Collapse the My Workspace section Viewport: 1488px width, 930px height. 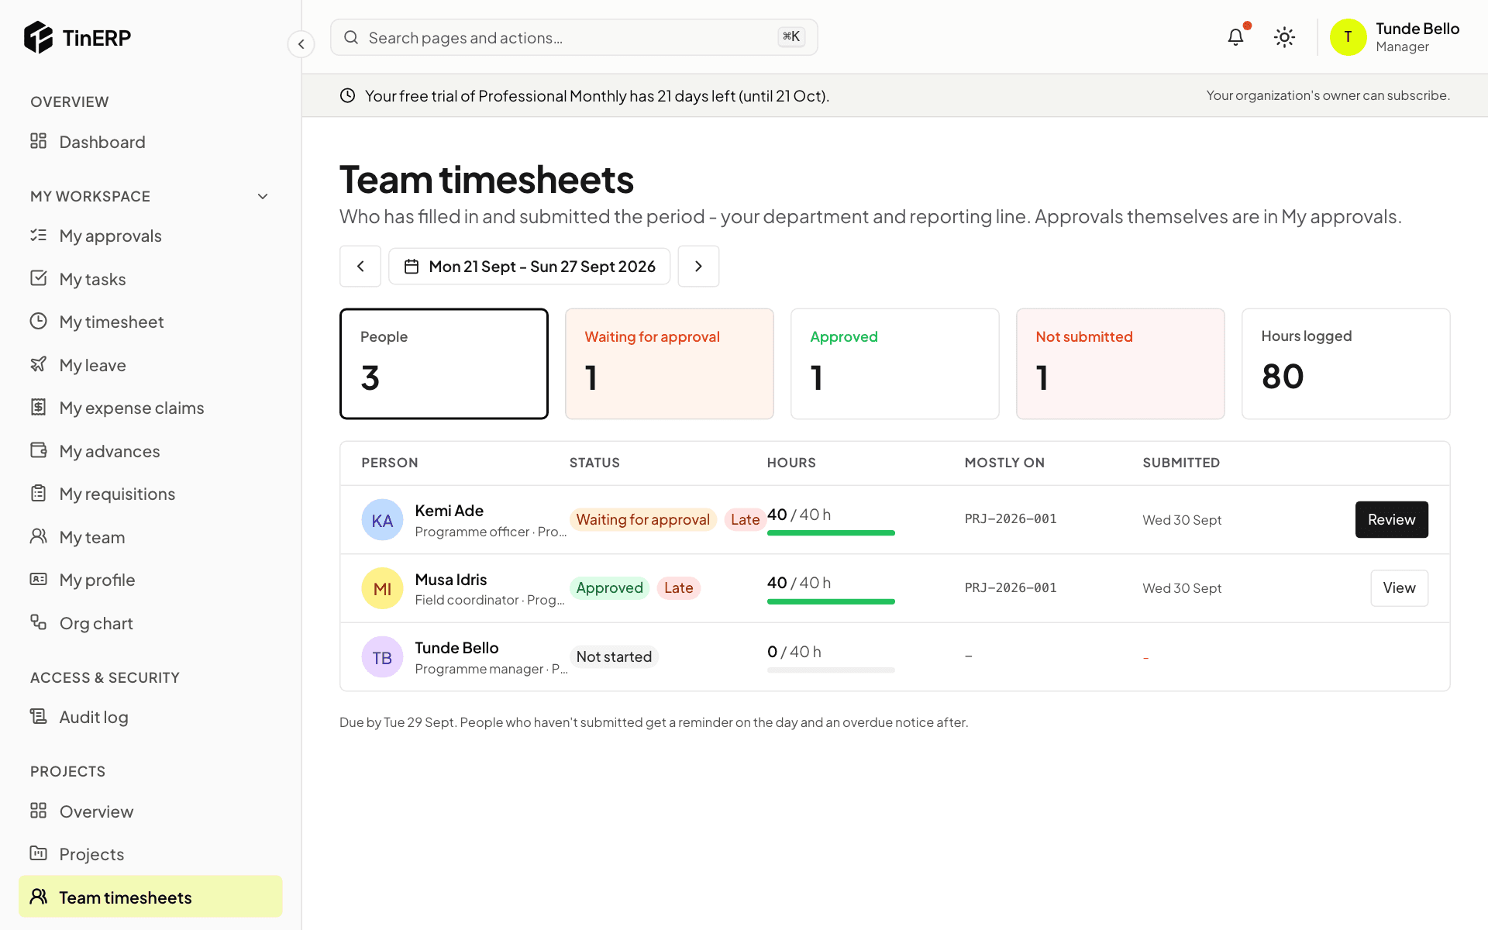coord(263,196)
